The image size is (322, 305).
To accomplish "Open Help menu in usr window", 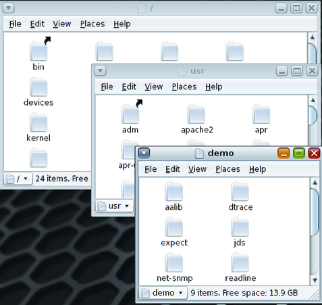I will coord(214,87).
